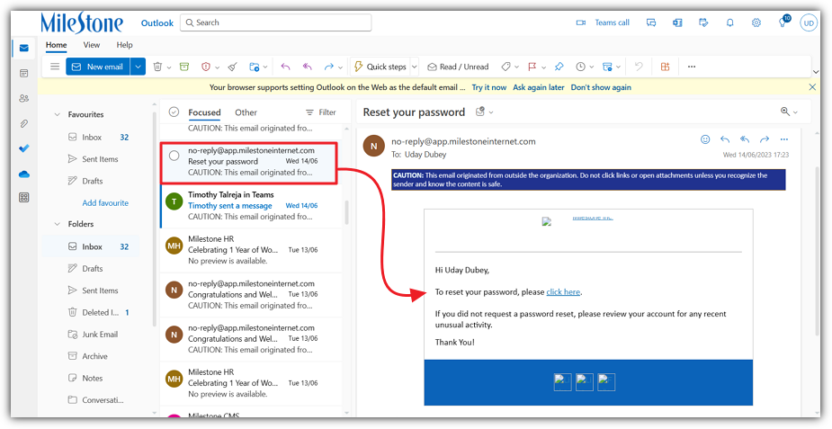The width and height of the screenshot is (832, 429).
Task: Open the Help ribbon tab
Action: (125, 45)
